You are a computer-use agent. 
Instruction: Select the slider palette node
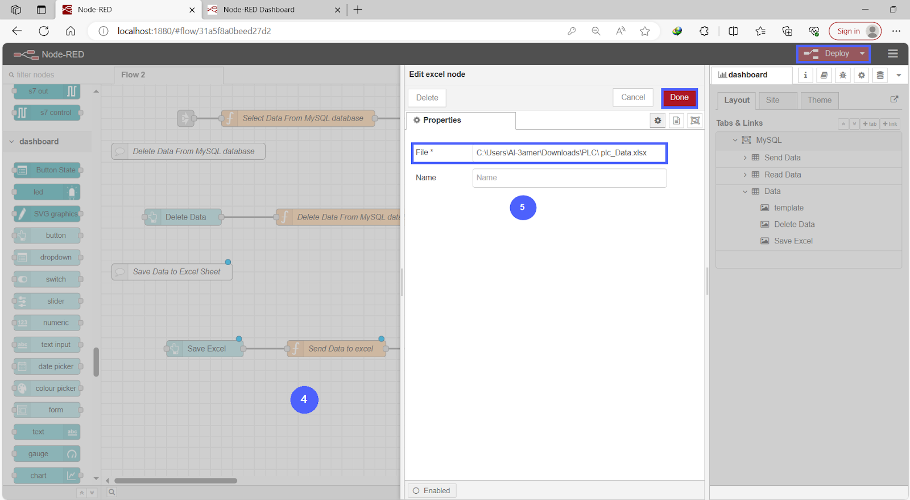tap(47, 301)
